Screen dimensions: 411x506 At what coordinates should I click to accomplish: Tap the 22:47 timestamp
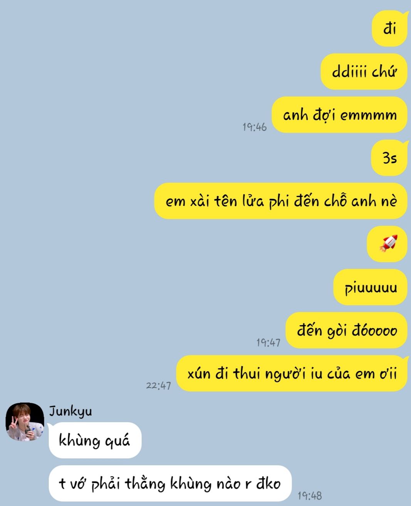click(x=158, y=385)
